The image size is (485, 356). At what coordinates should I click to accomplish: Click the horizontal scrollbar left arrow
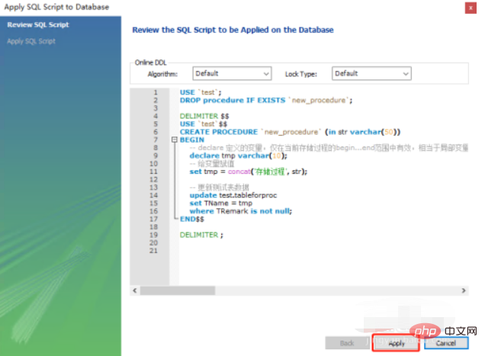tap(135, 290)
